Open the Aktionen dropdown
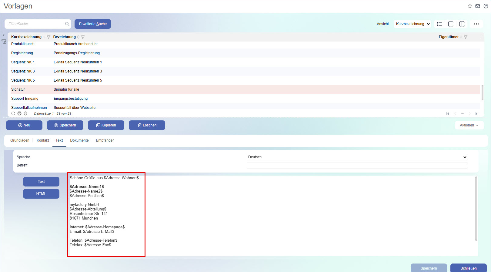 (469, 125)
